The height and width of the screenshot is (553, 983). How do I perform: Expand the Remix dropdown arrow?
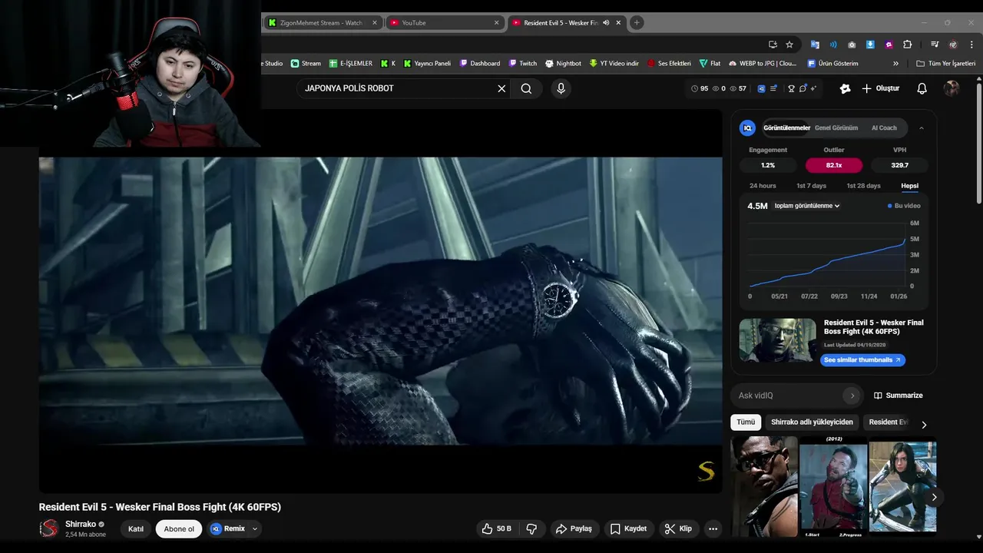pyautogui.click(x=254, y=528)
